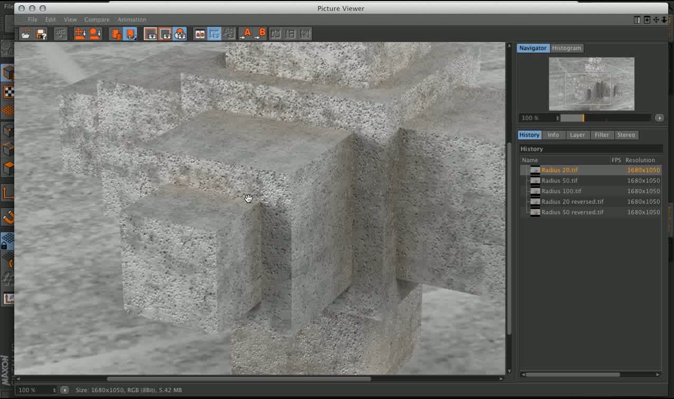Click round arrow button beside Navigator zoom slider

click(659, 118)
